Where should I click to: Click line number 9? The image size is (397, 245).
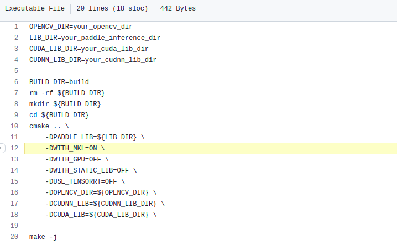(16, 115)
